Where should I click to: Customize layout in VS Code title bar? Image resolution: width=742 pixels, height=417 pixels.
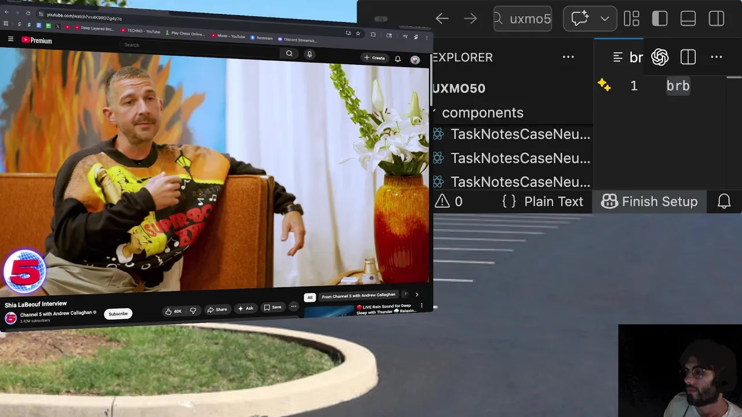[x=631, y=19]
